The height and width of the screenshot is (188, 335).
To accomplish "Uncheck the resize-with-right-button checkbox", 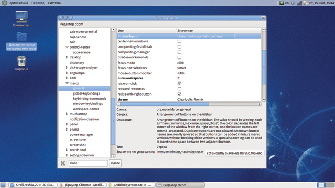I will coord(180,94).
